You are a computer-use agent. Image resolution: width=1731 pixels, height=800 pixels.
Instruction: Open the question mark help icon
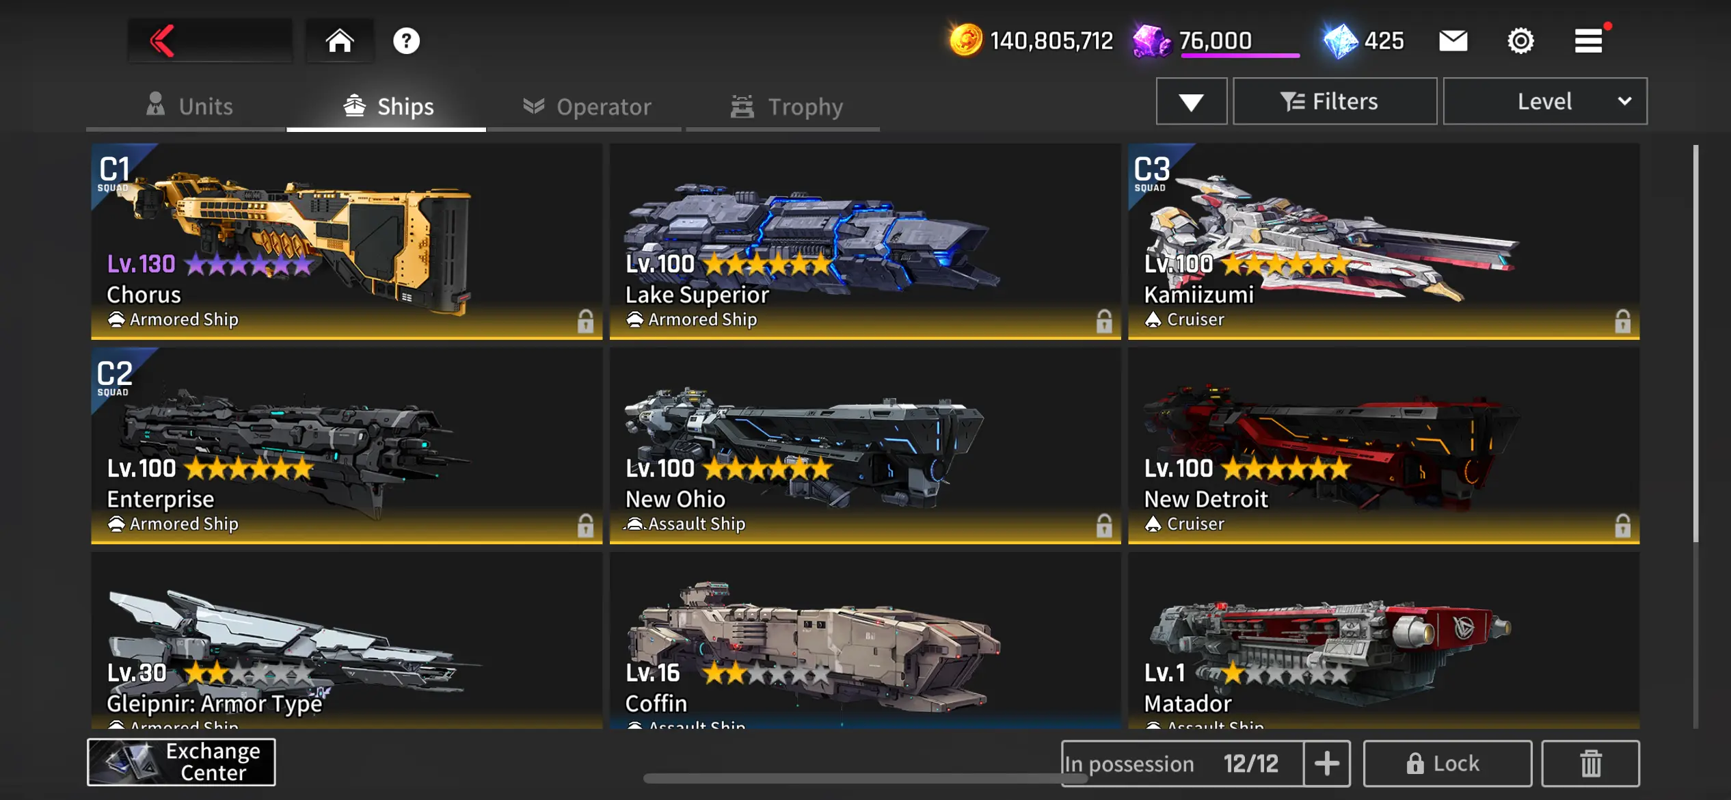point(406,41)
